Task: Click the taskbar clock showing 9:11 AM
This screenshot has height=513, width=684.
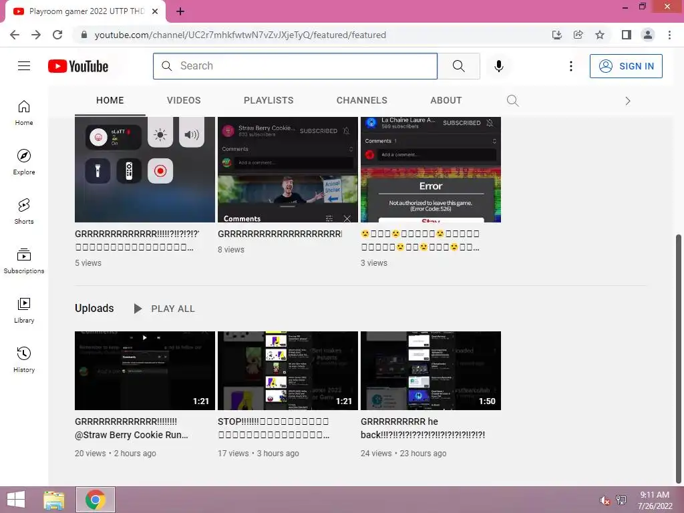Action: tap(655, 500)
